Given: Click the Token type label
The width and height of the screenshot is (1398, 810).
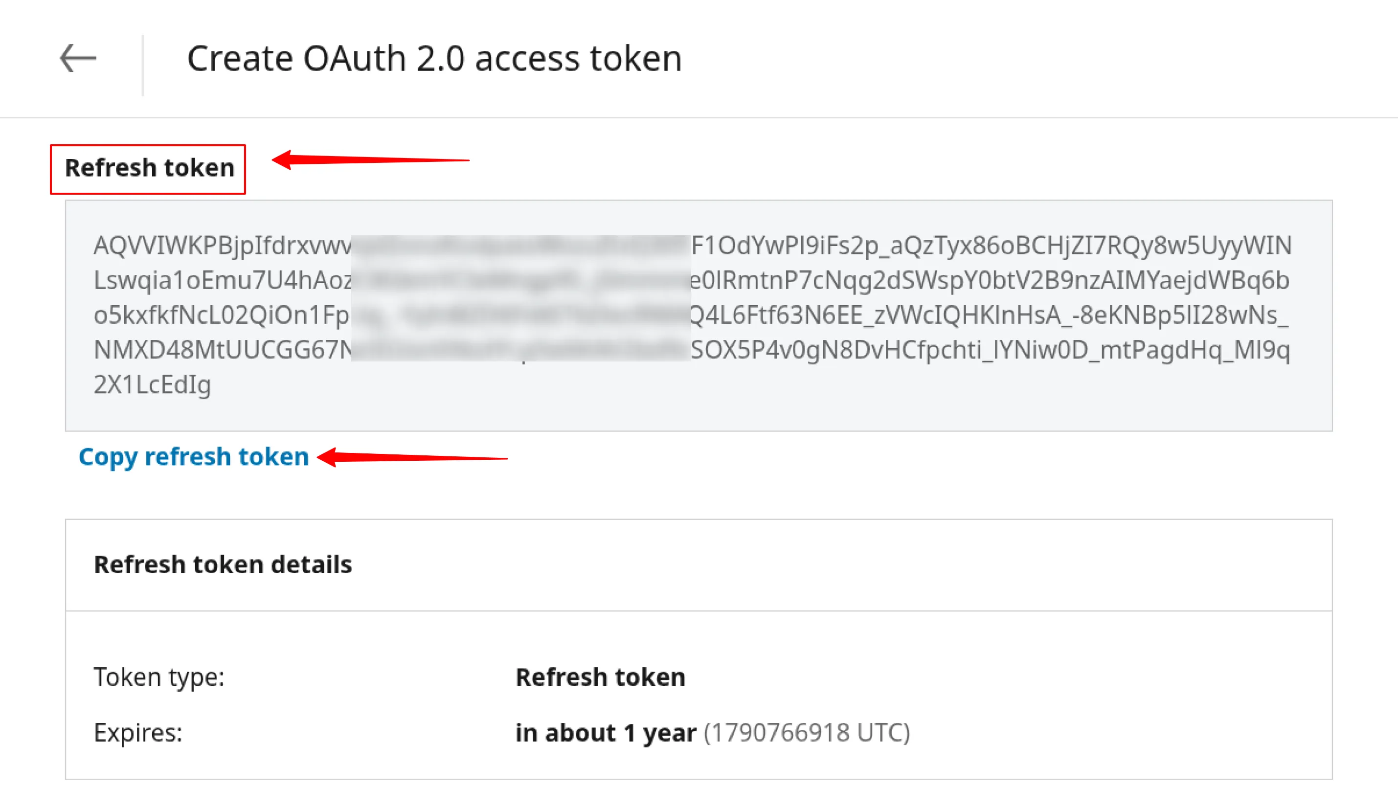Looking at the screenshot, I should point(160,677).
